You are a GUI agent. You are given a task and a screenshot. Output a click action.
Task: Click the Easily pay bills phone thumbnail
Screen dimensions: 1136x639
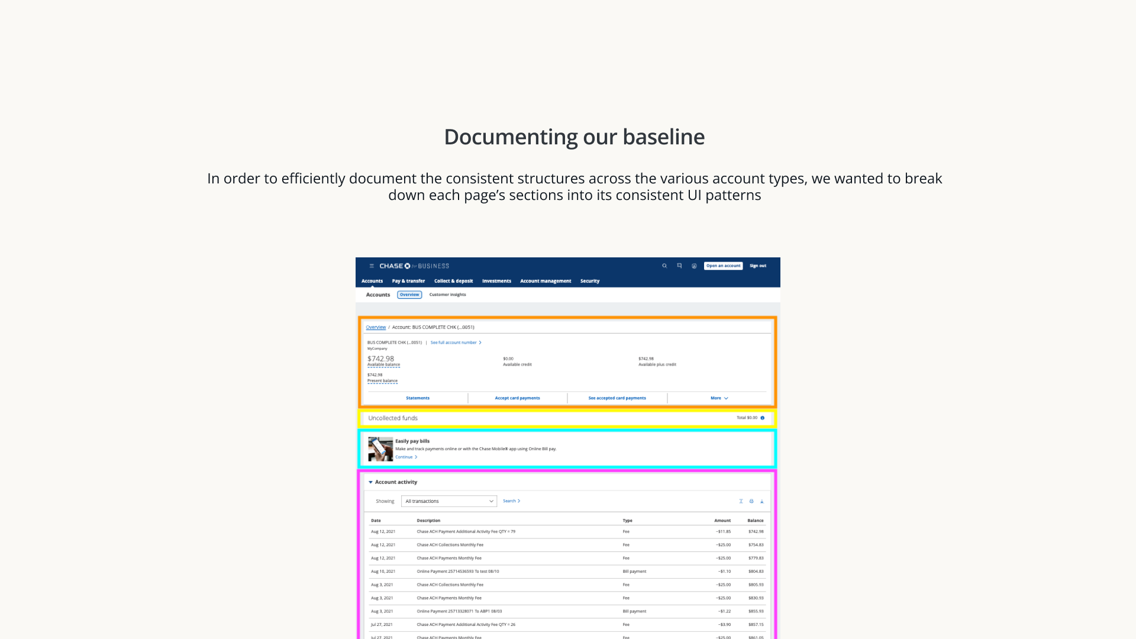click(380, 450)
